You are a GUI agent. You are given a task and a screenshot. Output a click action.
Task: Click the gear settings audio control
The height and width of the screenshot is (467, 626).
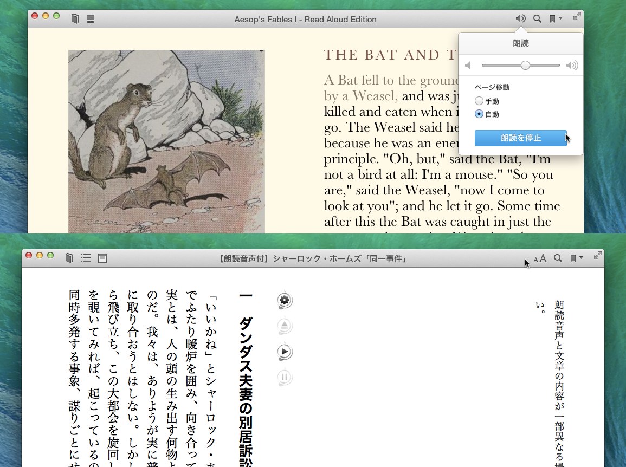pyautogui.click(x=285, y=300)
